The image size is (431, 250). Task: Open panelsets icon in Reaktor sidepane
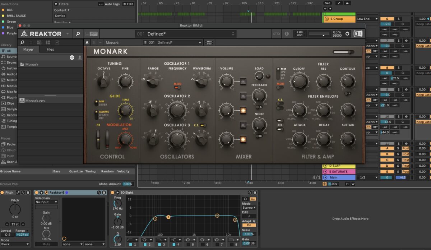click(39, 42)
